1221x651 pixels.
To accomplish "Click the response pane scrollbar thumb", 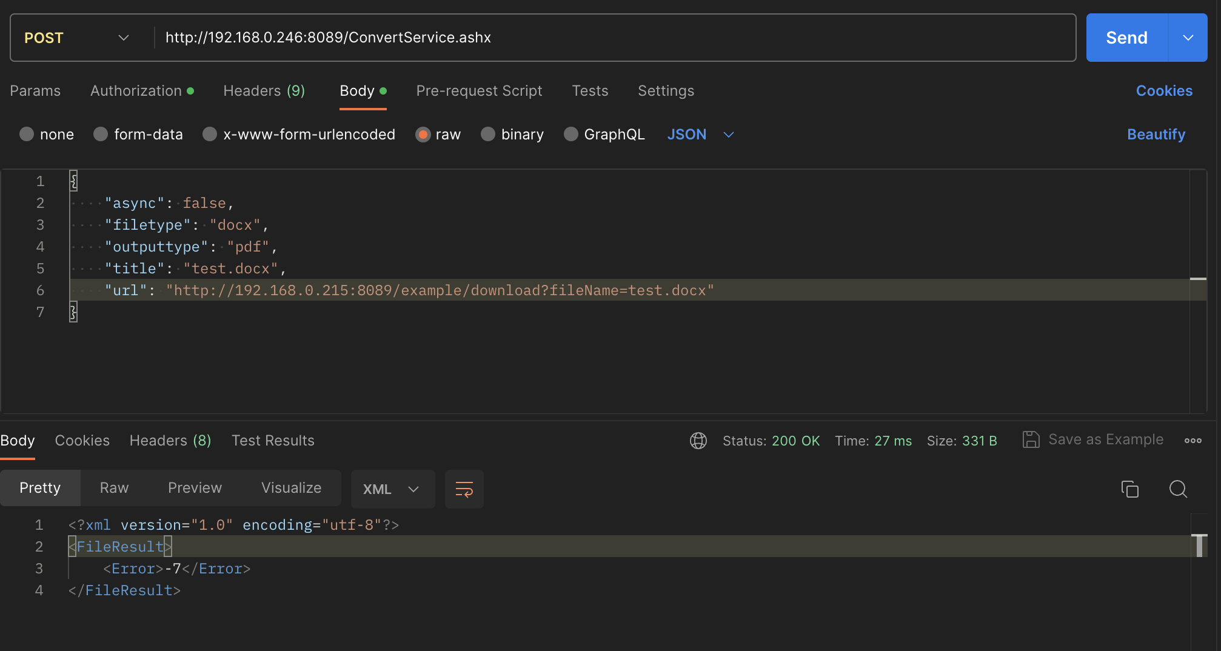I will (x=1199, y=546).
